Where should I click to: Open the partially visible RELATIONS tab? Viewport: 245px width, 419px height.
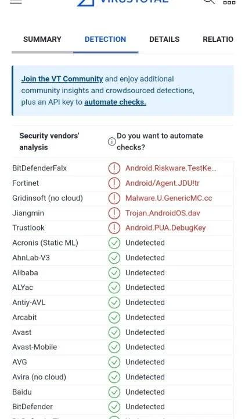[x=218, y=40]
